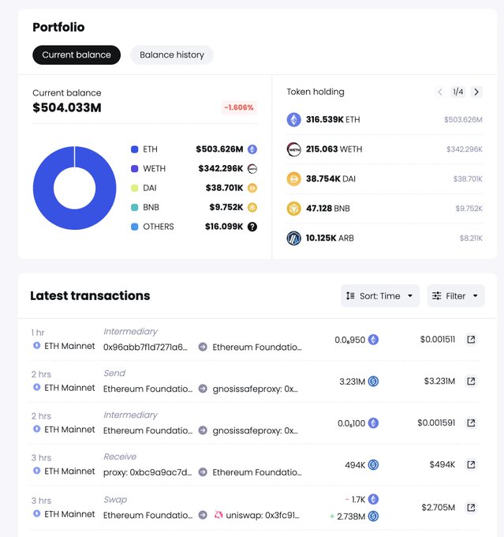
Task: Click the 1/4 page indicator
Action: click(458, 92)
